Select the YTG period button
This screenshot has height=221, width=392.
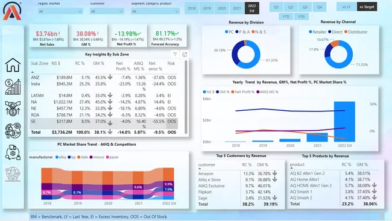pos(302,16)
